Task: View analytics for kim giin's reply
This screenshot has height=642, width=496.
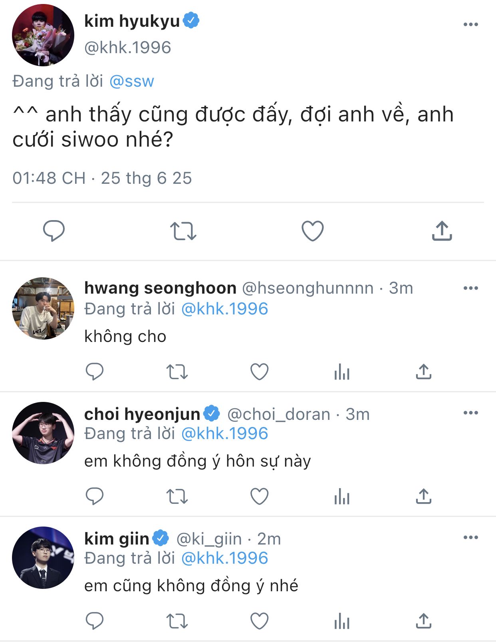Action: [x=342, y=621]
